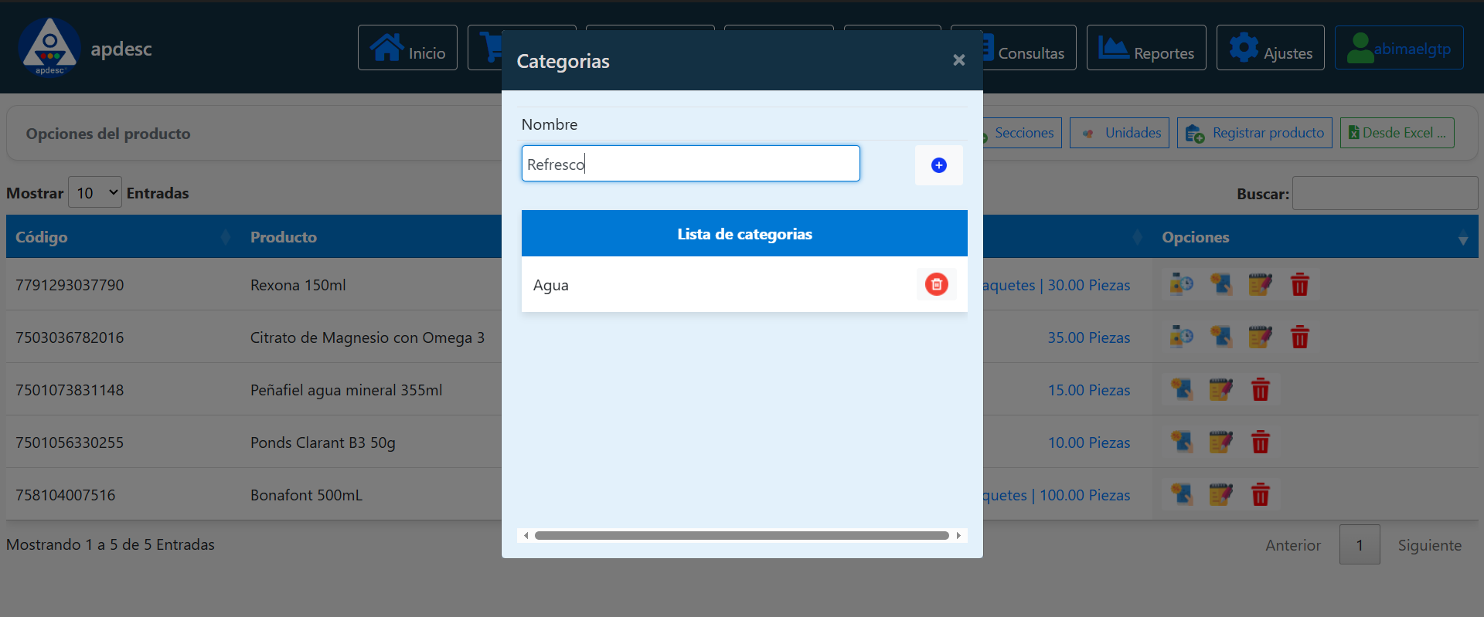The image size is (1484, 617).
Task: Open the Desde Excel import button
Action: pyautogui.click(x=1397, y=133)
